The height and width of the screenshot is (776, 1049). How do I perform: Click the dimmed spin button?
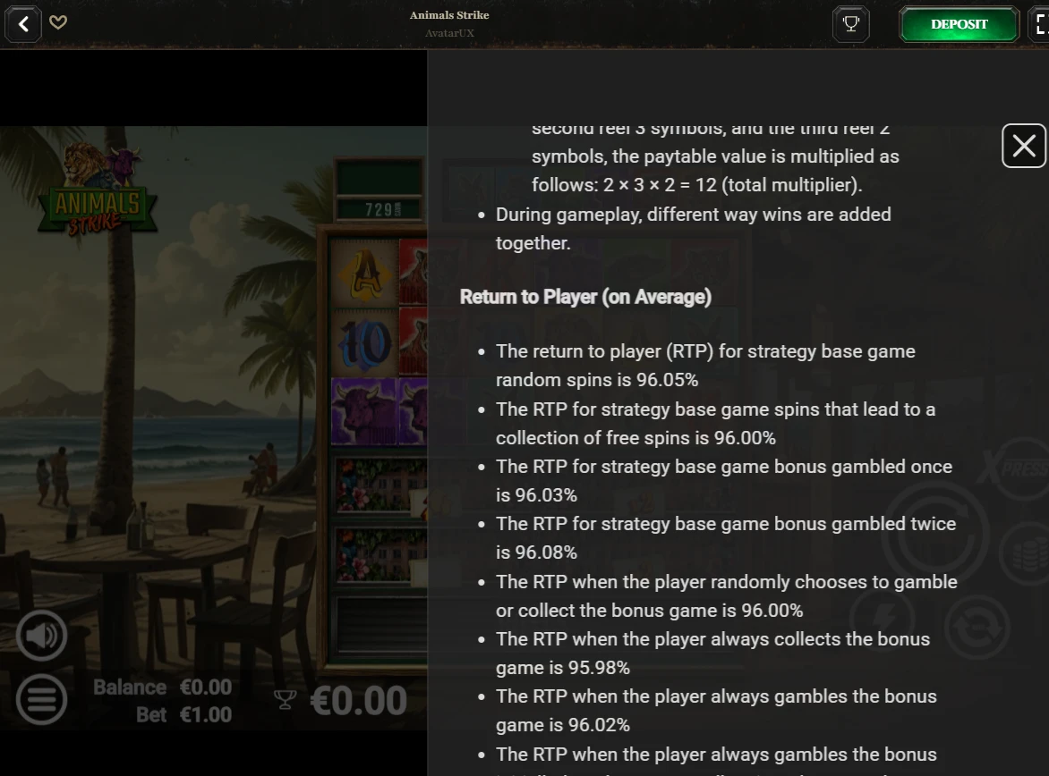[935, 534]
